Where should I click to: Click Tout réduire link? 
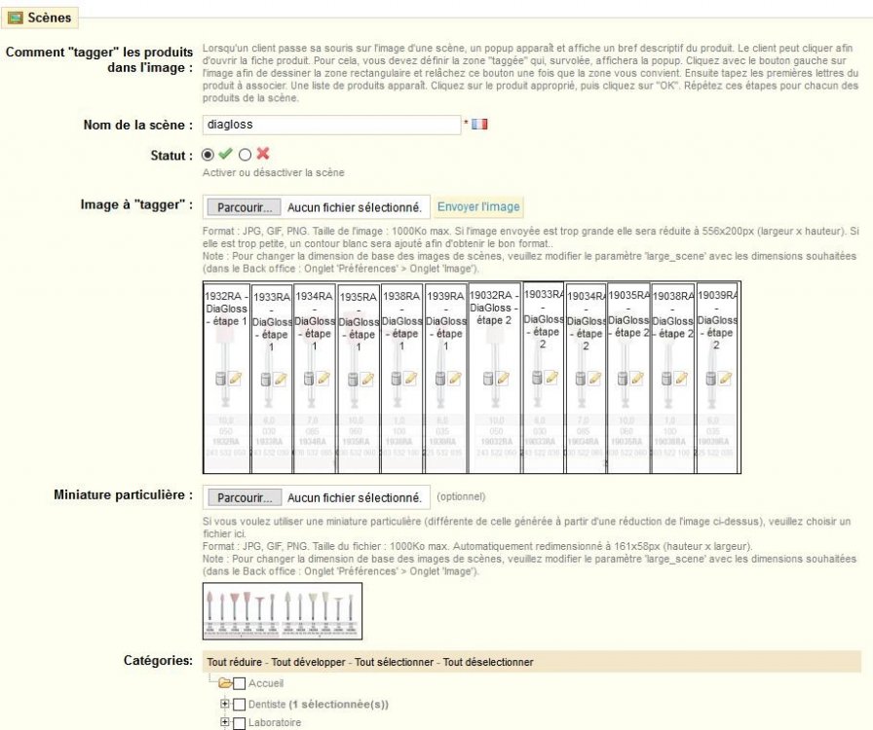235,662
